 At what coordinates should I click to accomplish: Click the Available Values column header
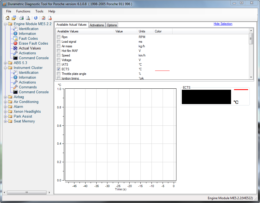click(x=85, y=31)
